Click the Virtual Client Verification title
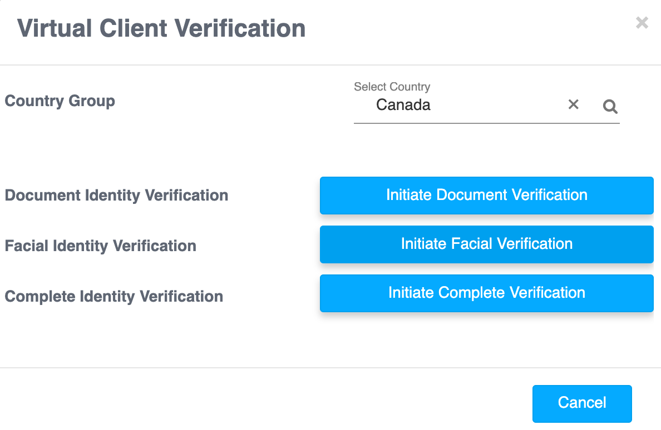This screenshot has height=430, width=661. pos(161,28)
